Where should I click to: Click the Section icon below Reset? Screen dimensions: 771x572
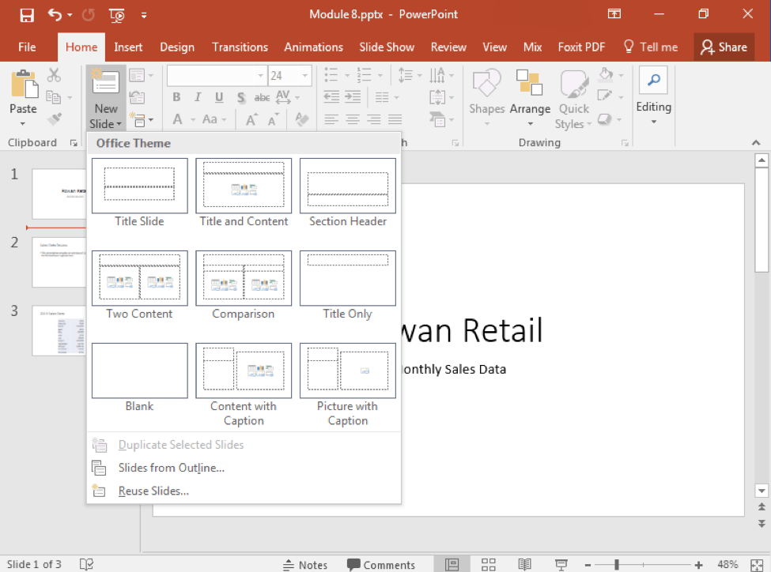pos(138,119)
